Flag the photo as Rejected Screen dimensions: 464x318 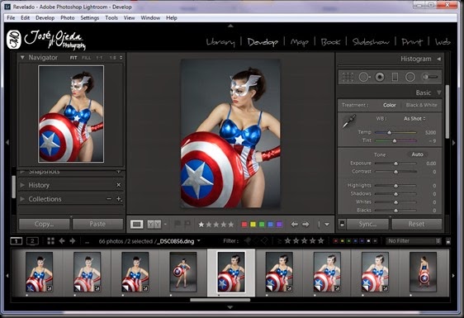coord(187,224)
